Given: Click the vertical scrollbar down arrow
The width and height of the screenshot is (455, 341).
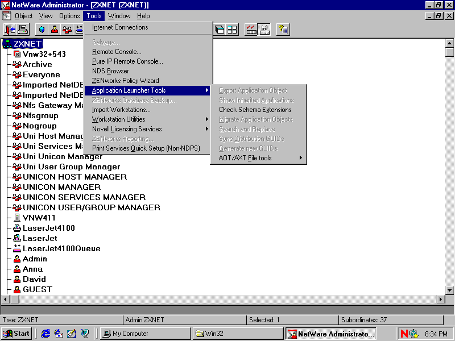Looking at the screenshot, I should click(x=449, y=290).
